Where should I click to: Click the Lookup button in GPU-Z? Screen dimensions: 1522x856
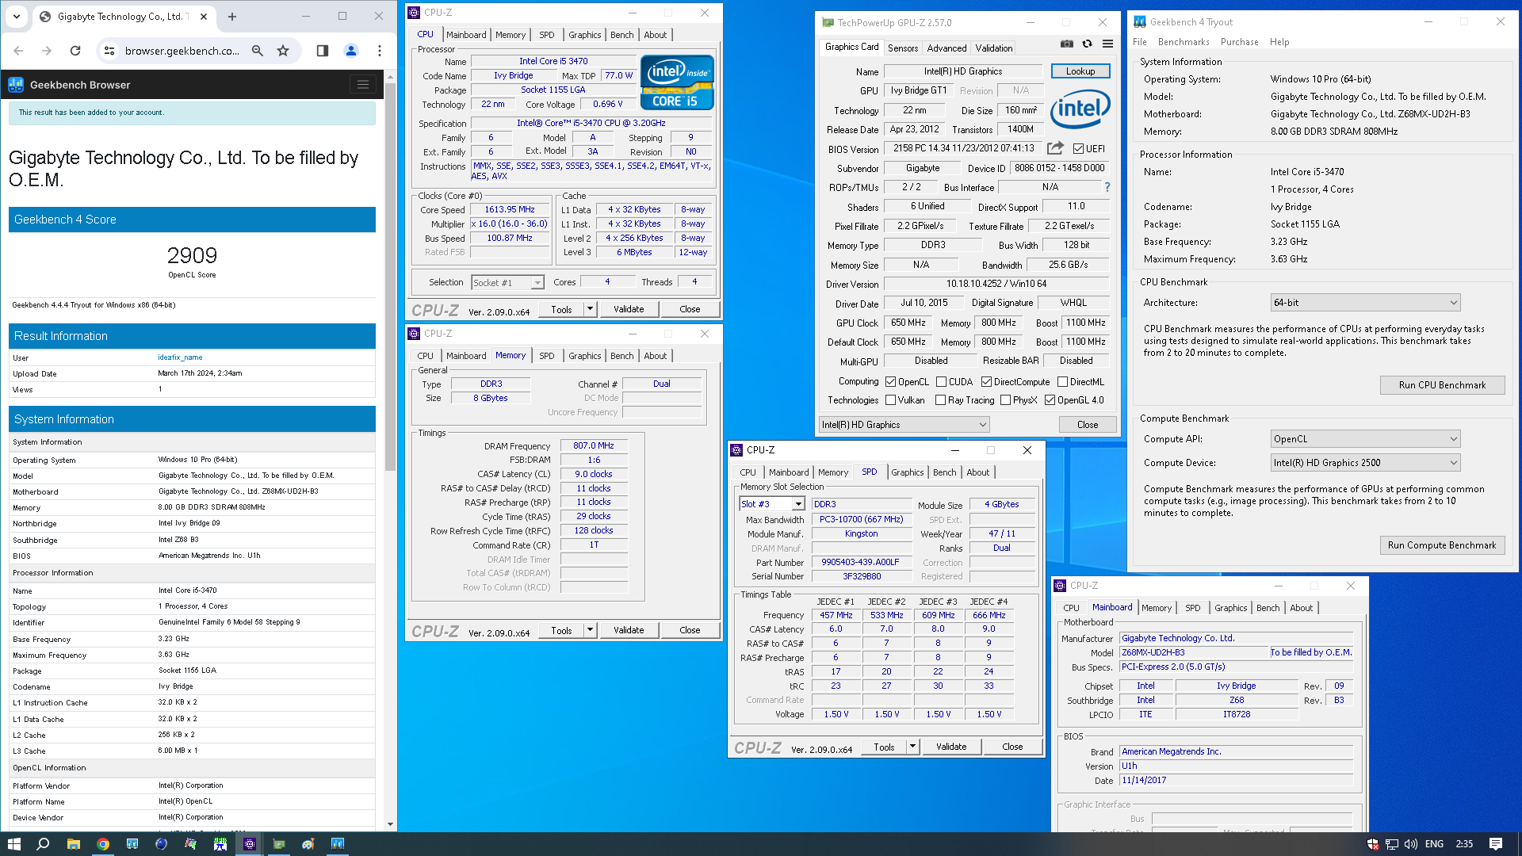coord(1080,71)
